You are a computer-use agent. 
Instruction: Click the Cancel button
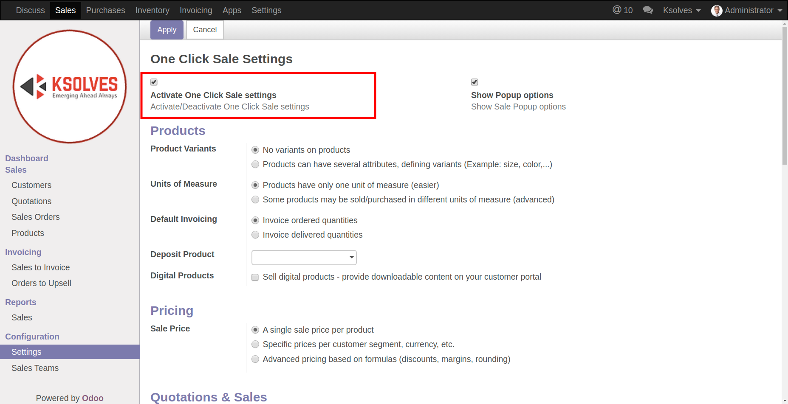(x=205, y=30)
